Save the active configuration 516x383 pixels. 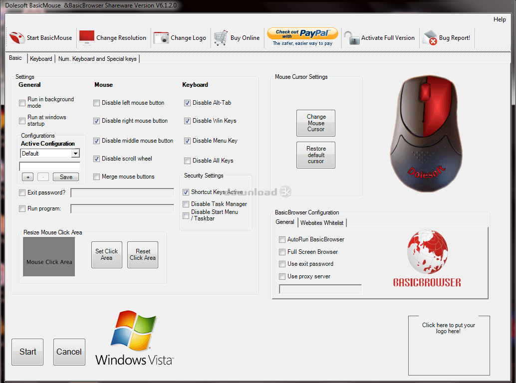tap(66, 177)
